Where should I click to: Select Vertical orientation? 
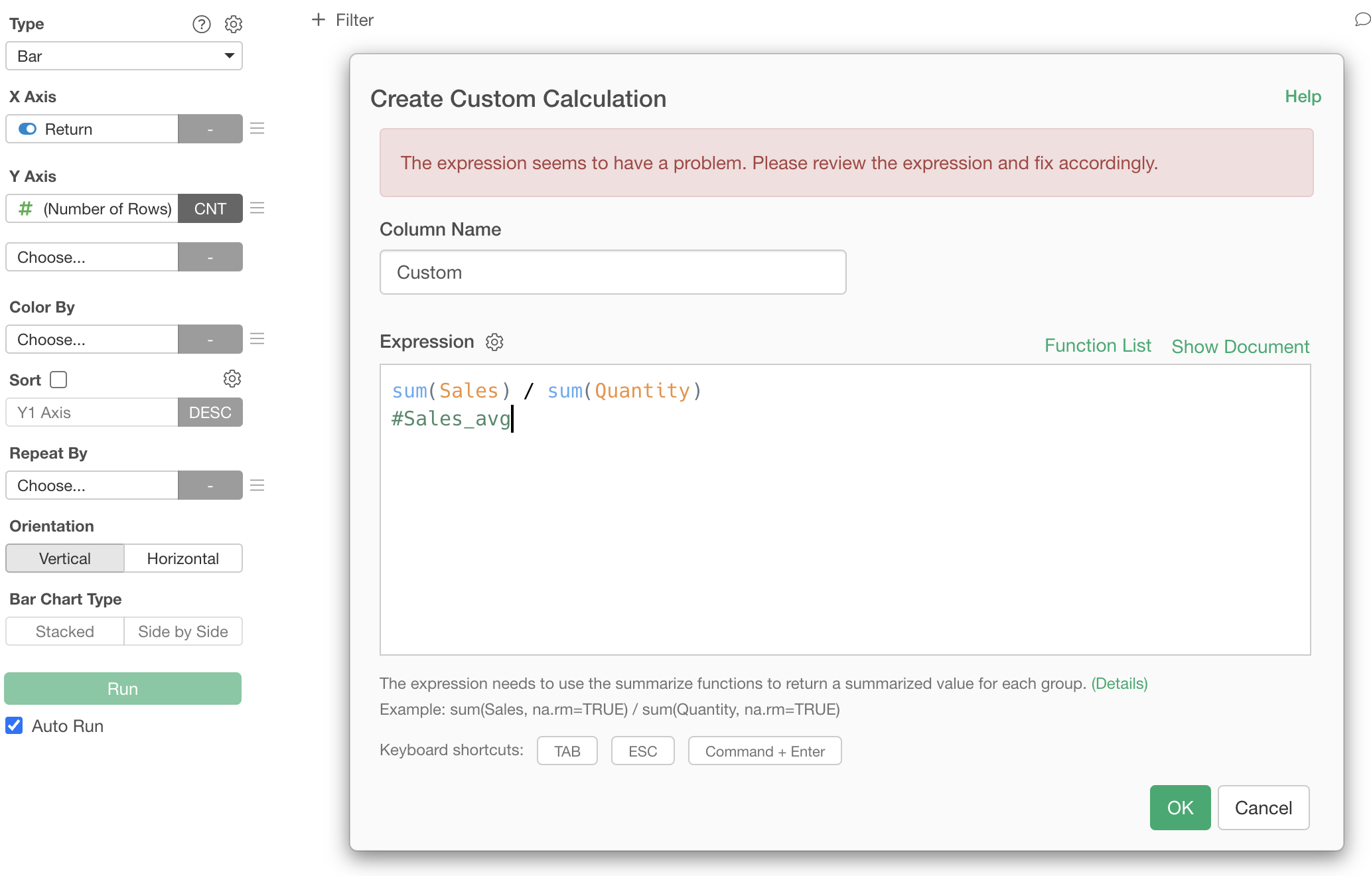point(65,558)
